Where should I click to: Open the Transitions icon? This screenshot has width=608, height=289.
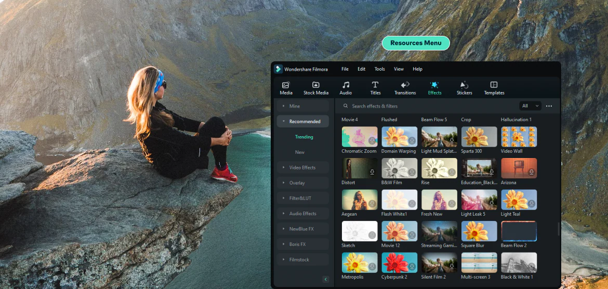point(405,85)
